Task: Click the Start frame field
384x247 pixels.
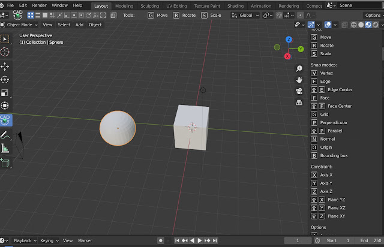Action: pos(338,240)
